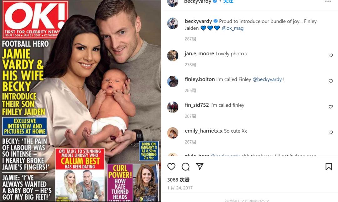Open the emily_harrietx.x username link
The image size is (338, 202).
coord(203,131)
